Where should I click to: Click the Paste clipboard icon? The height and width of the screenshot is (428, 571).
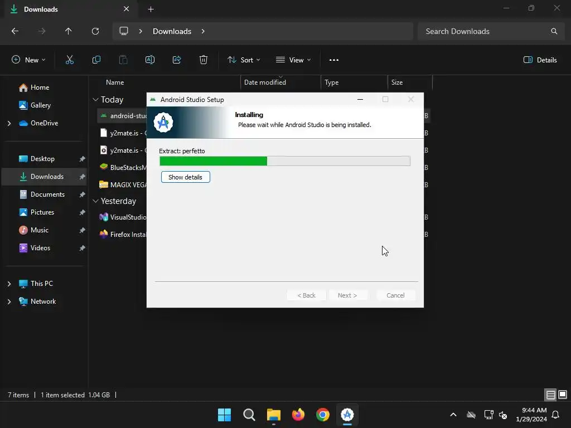123,60
